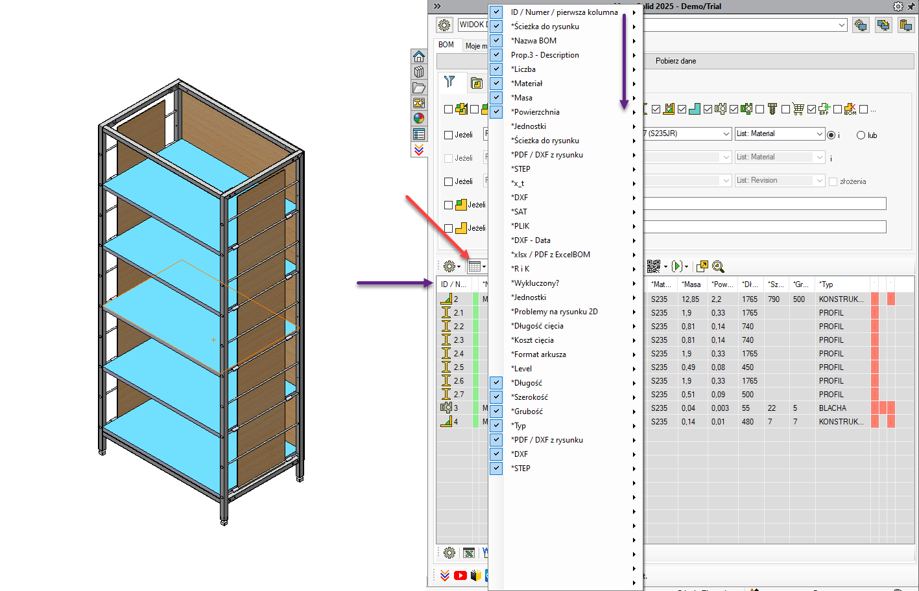The height and width of the screenshot is (591, 919).
Task: Toggle checkbox beside the bolt fastener icon
Action: pyautogui.click(x=760, y=110)
